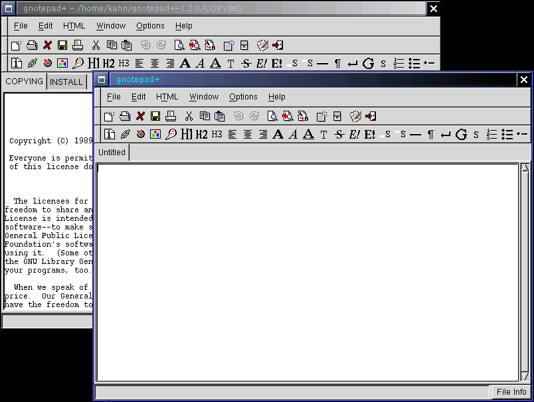The width and height of the screenshot is (534, 402).
Task: Click big G font icon in front window
Action: point(461,135)
